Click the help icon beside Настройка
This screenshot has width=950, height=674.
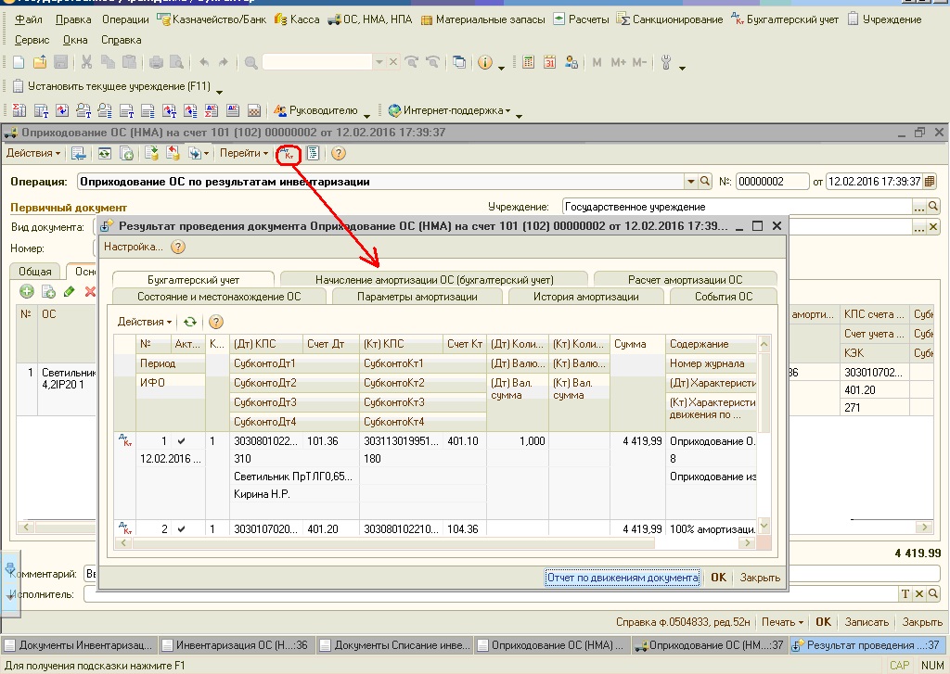[x=178, y=248]
